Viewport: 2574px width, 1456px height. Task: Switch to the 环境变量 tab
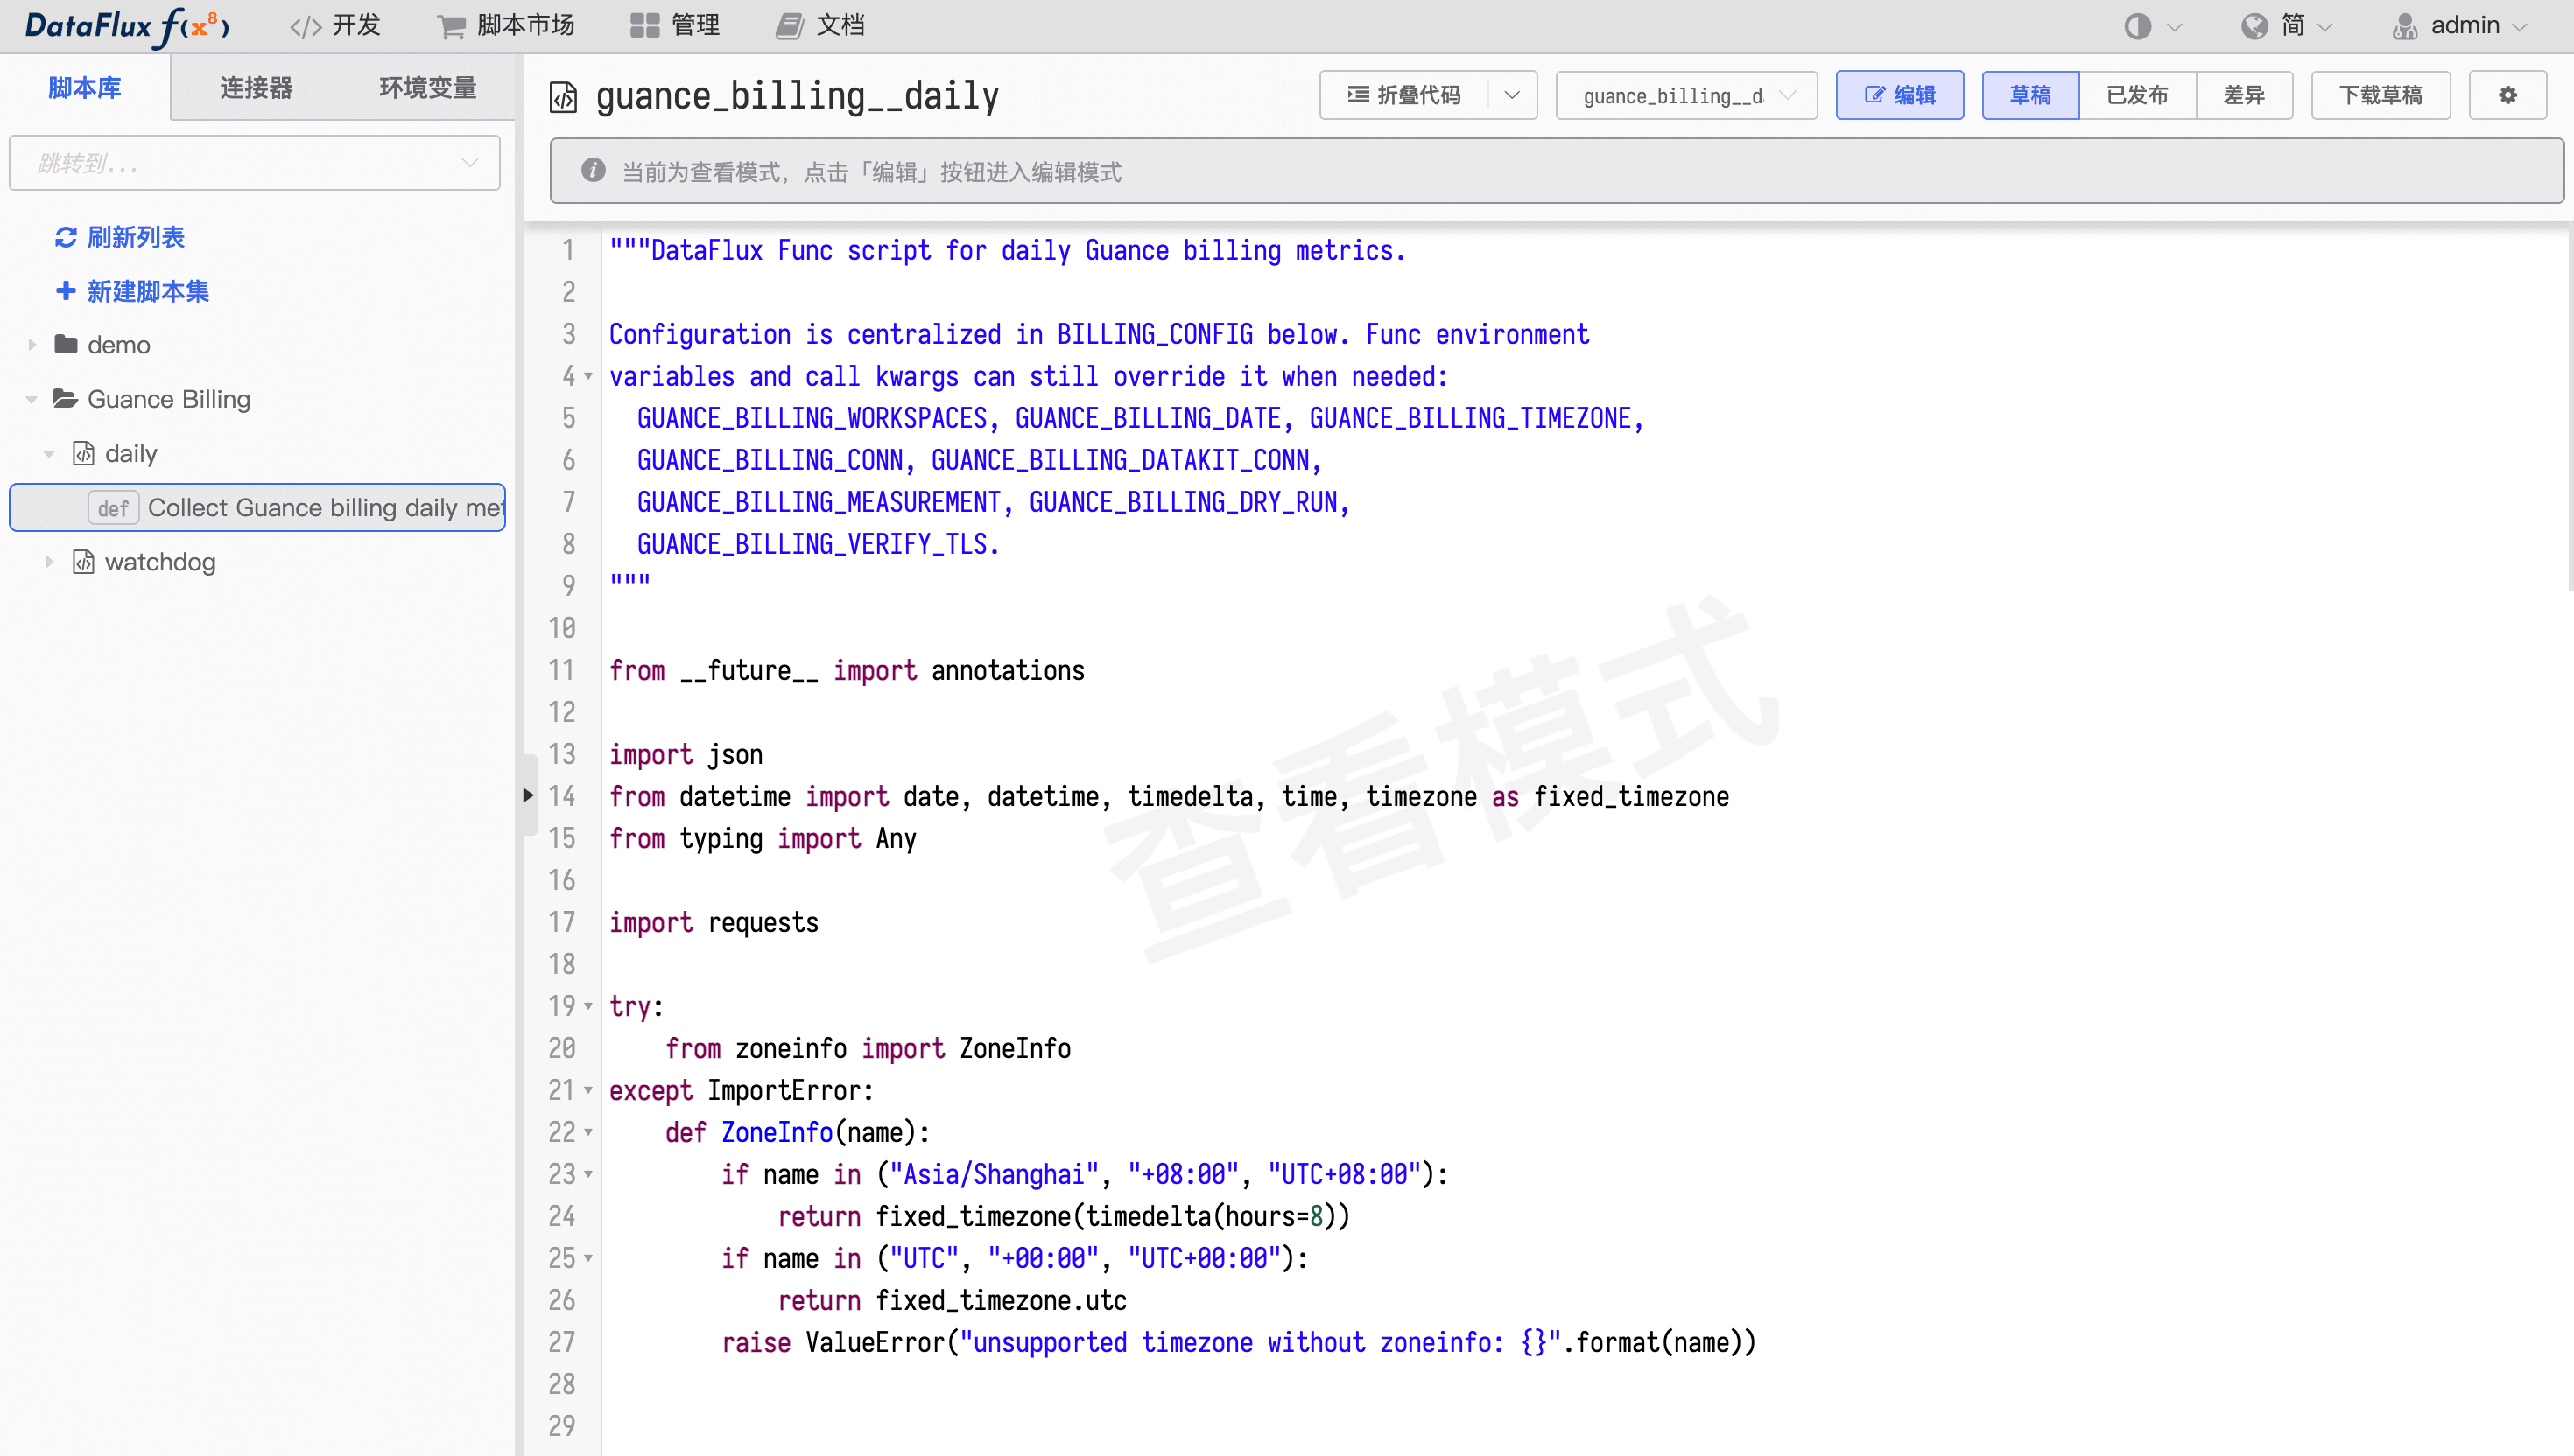click(427, 88)
